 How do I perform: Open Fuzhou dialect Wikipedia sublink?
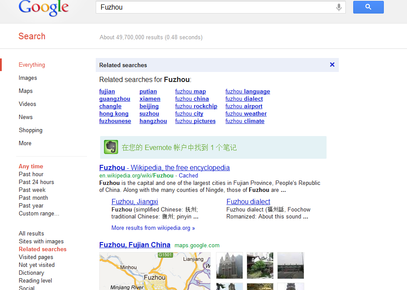click(248, 202)
